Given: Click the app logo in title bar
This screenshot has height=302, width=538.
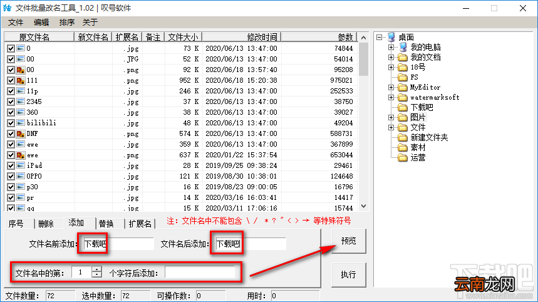Looking at the screenshot, I should pyautogui.click(x=7, y=8).
